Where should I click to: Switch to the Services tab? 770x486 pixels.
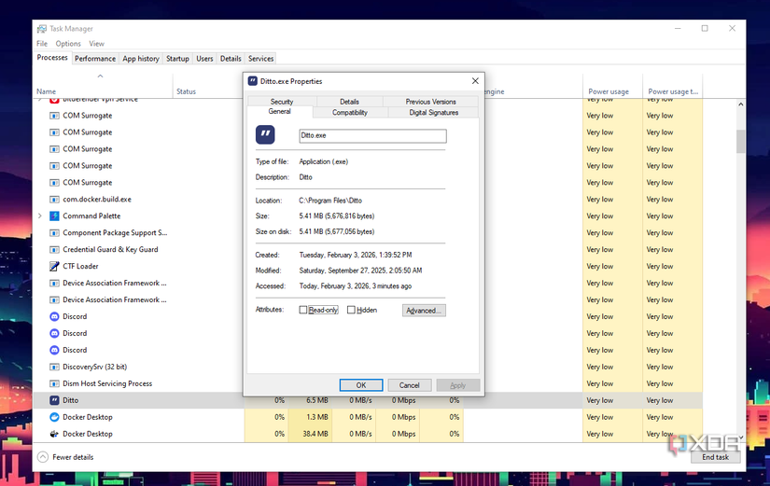click(x=260, y=59)
